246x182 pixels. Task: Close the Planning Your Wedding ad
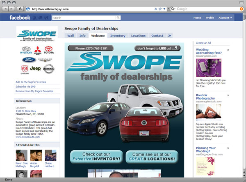(228, 148)
